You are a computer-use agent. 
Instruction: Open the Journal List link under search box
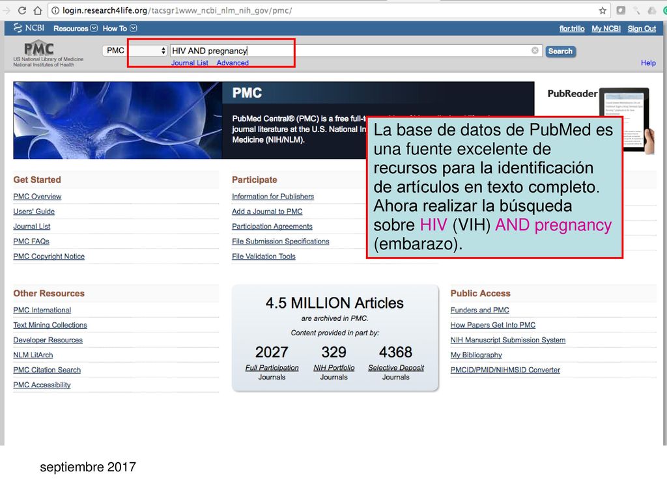point(190,63)
